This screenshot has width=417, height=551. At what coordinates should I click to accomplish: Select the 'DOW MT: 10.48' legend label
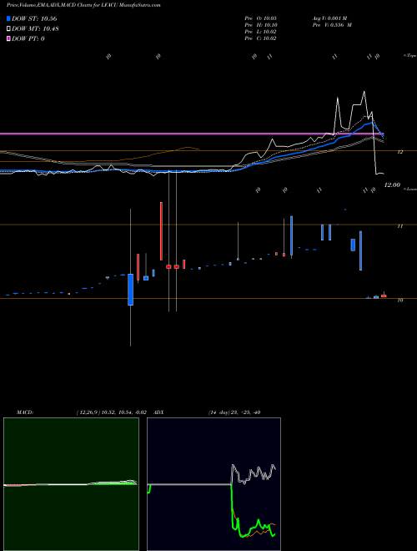(35, 28)
